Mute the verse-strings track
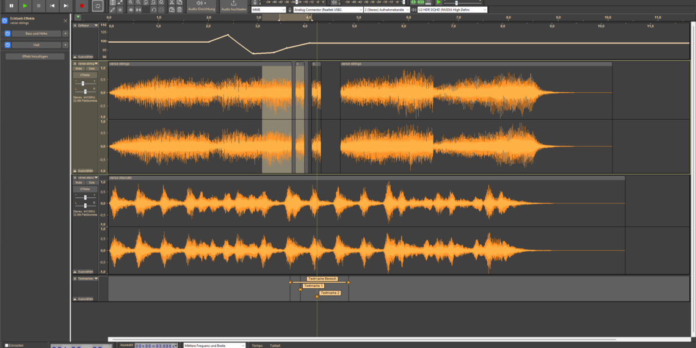This screenshot has width=696, height=348. pos(79,69)
